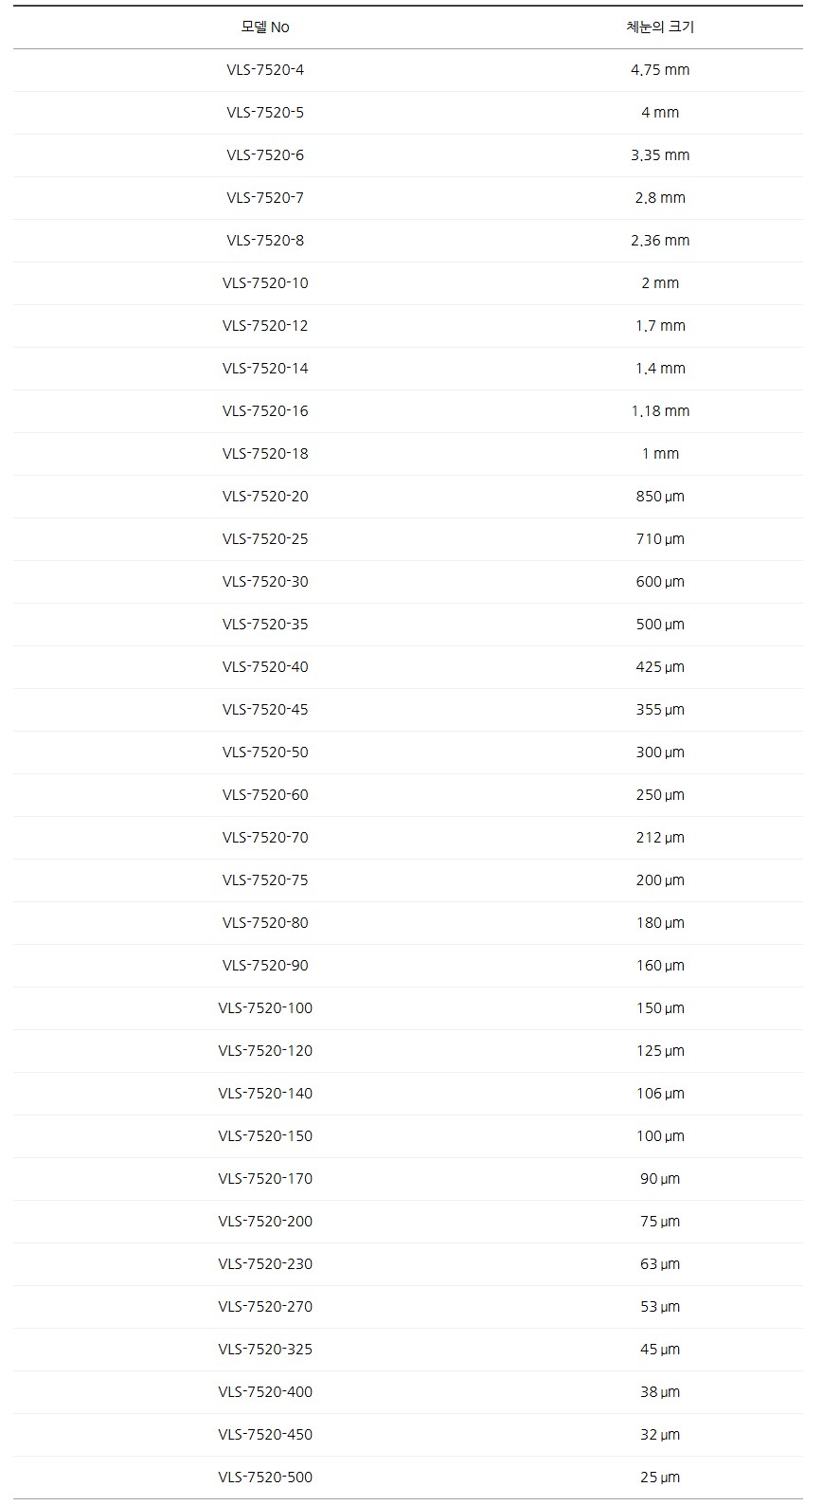This screenshot has width=823, height=1505.
Task: Click the 체눈의 크기 column header
Action: (660, 27)
